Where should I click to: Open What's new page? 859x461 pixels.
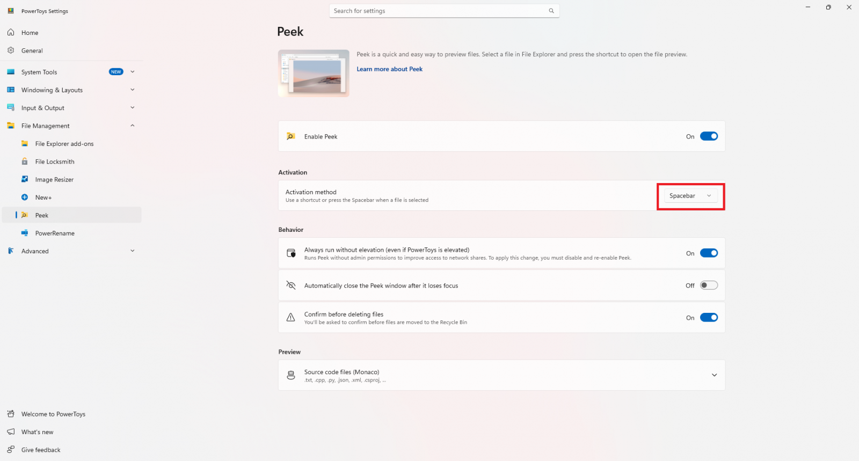38,432
